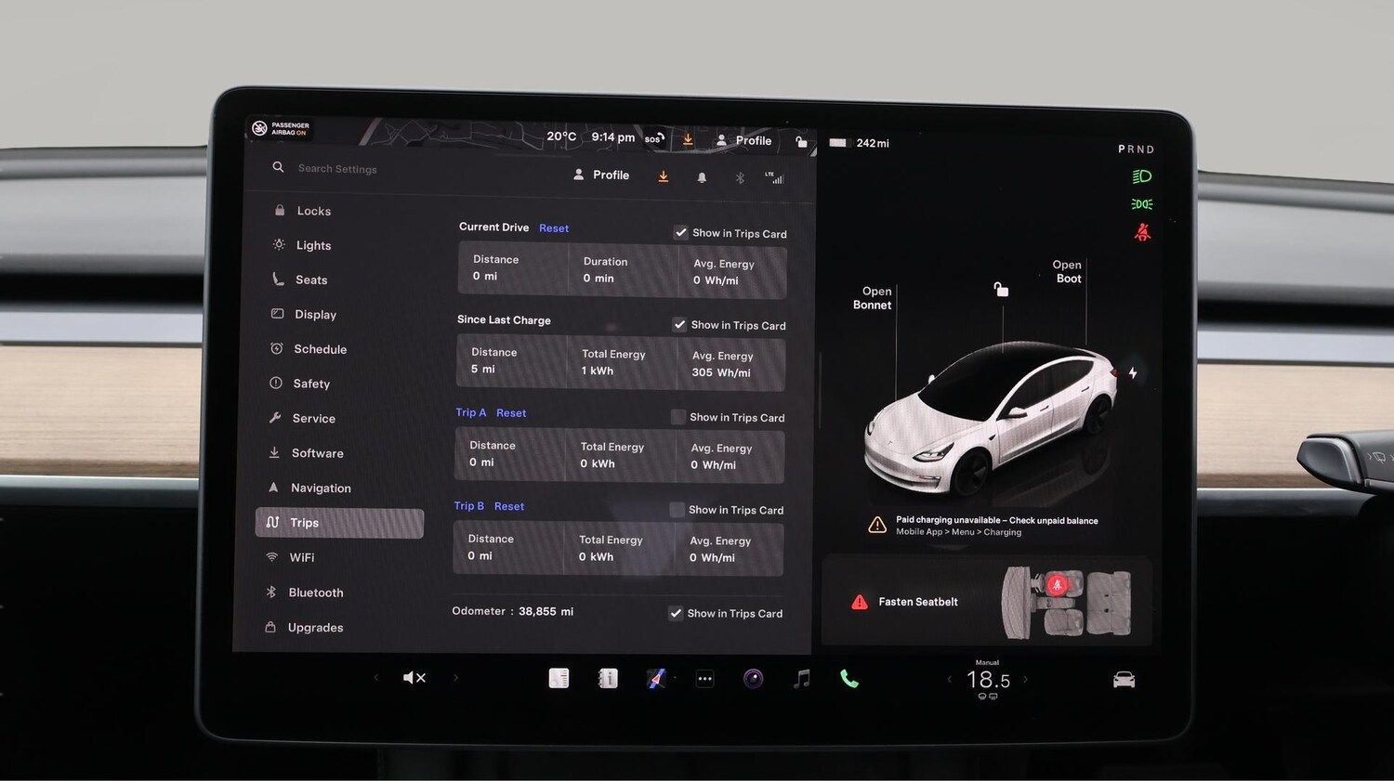Open the Lights settings menu
Image resolution: width=1394 pixels, height=781 pixels.
coord(303,245)
